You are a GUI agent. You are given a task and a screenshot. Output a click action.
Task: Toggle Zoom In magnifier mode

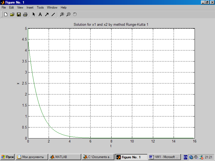click(62, 14)
